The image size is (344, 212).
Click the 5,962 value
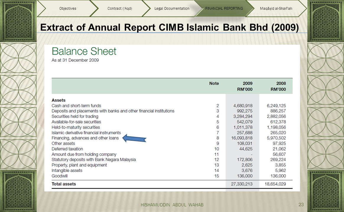click(x=280, y=171)
